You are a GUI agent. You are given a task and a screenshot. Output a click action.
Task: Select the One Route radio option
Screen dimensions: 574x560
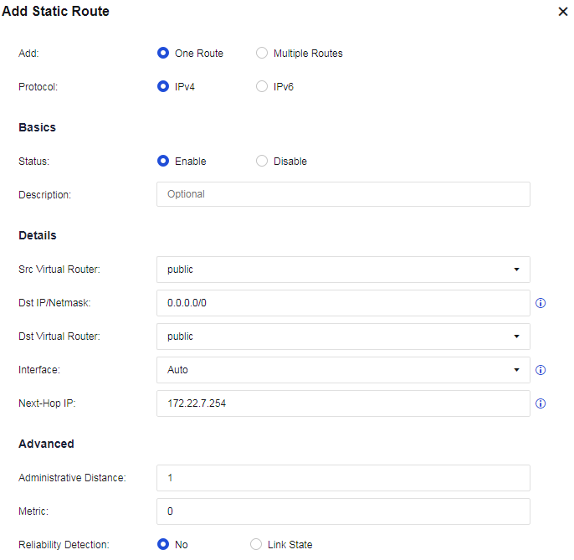click(x=163, y=53)
